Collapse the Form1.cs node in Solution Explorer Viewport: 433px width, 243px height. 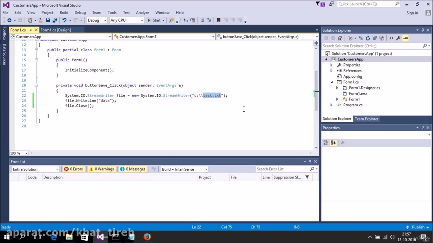coord(332,82)
